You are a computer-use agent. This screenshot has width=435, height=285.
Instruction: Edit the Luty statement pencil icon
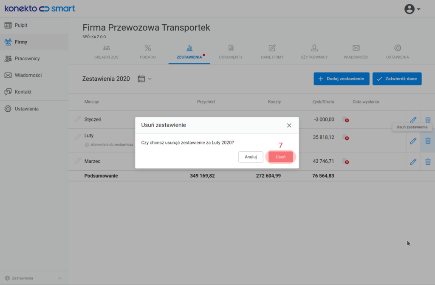[x=413, y=141]
